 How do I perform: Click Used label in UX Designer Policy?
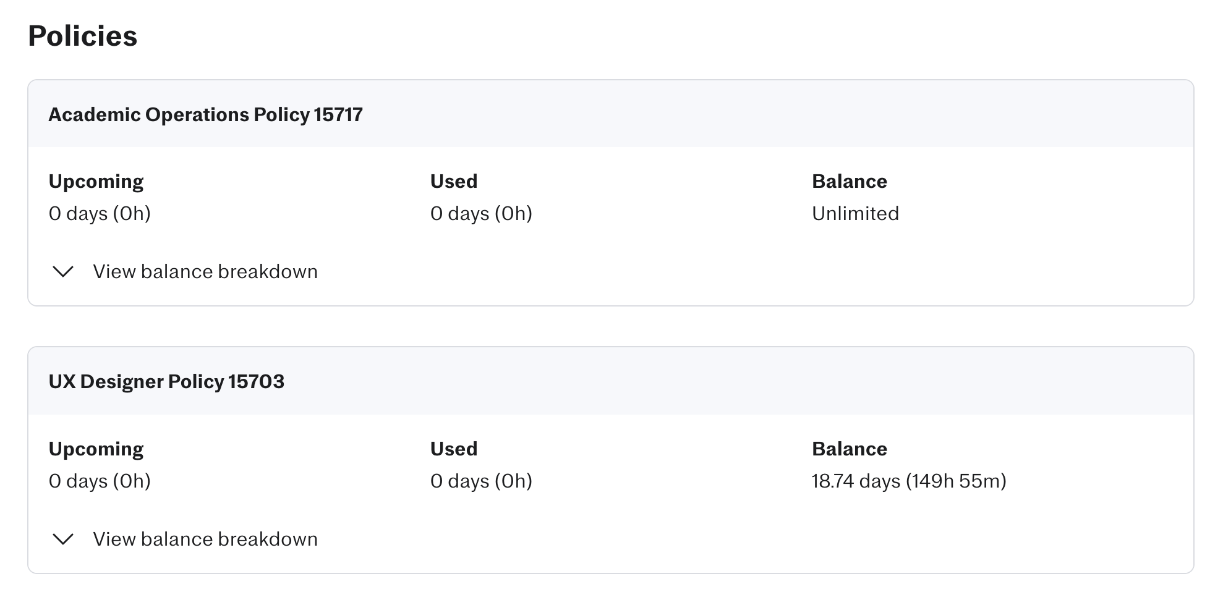[454, 449]
